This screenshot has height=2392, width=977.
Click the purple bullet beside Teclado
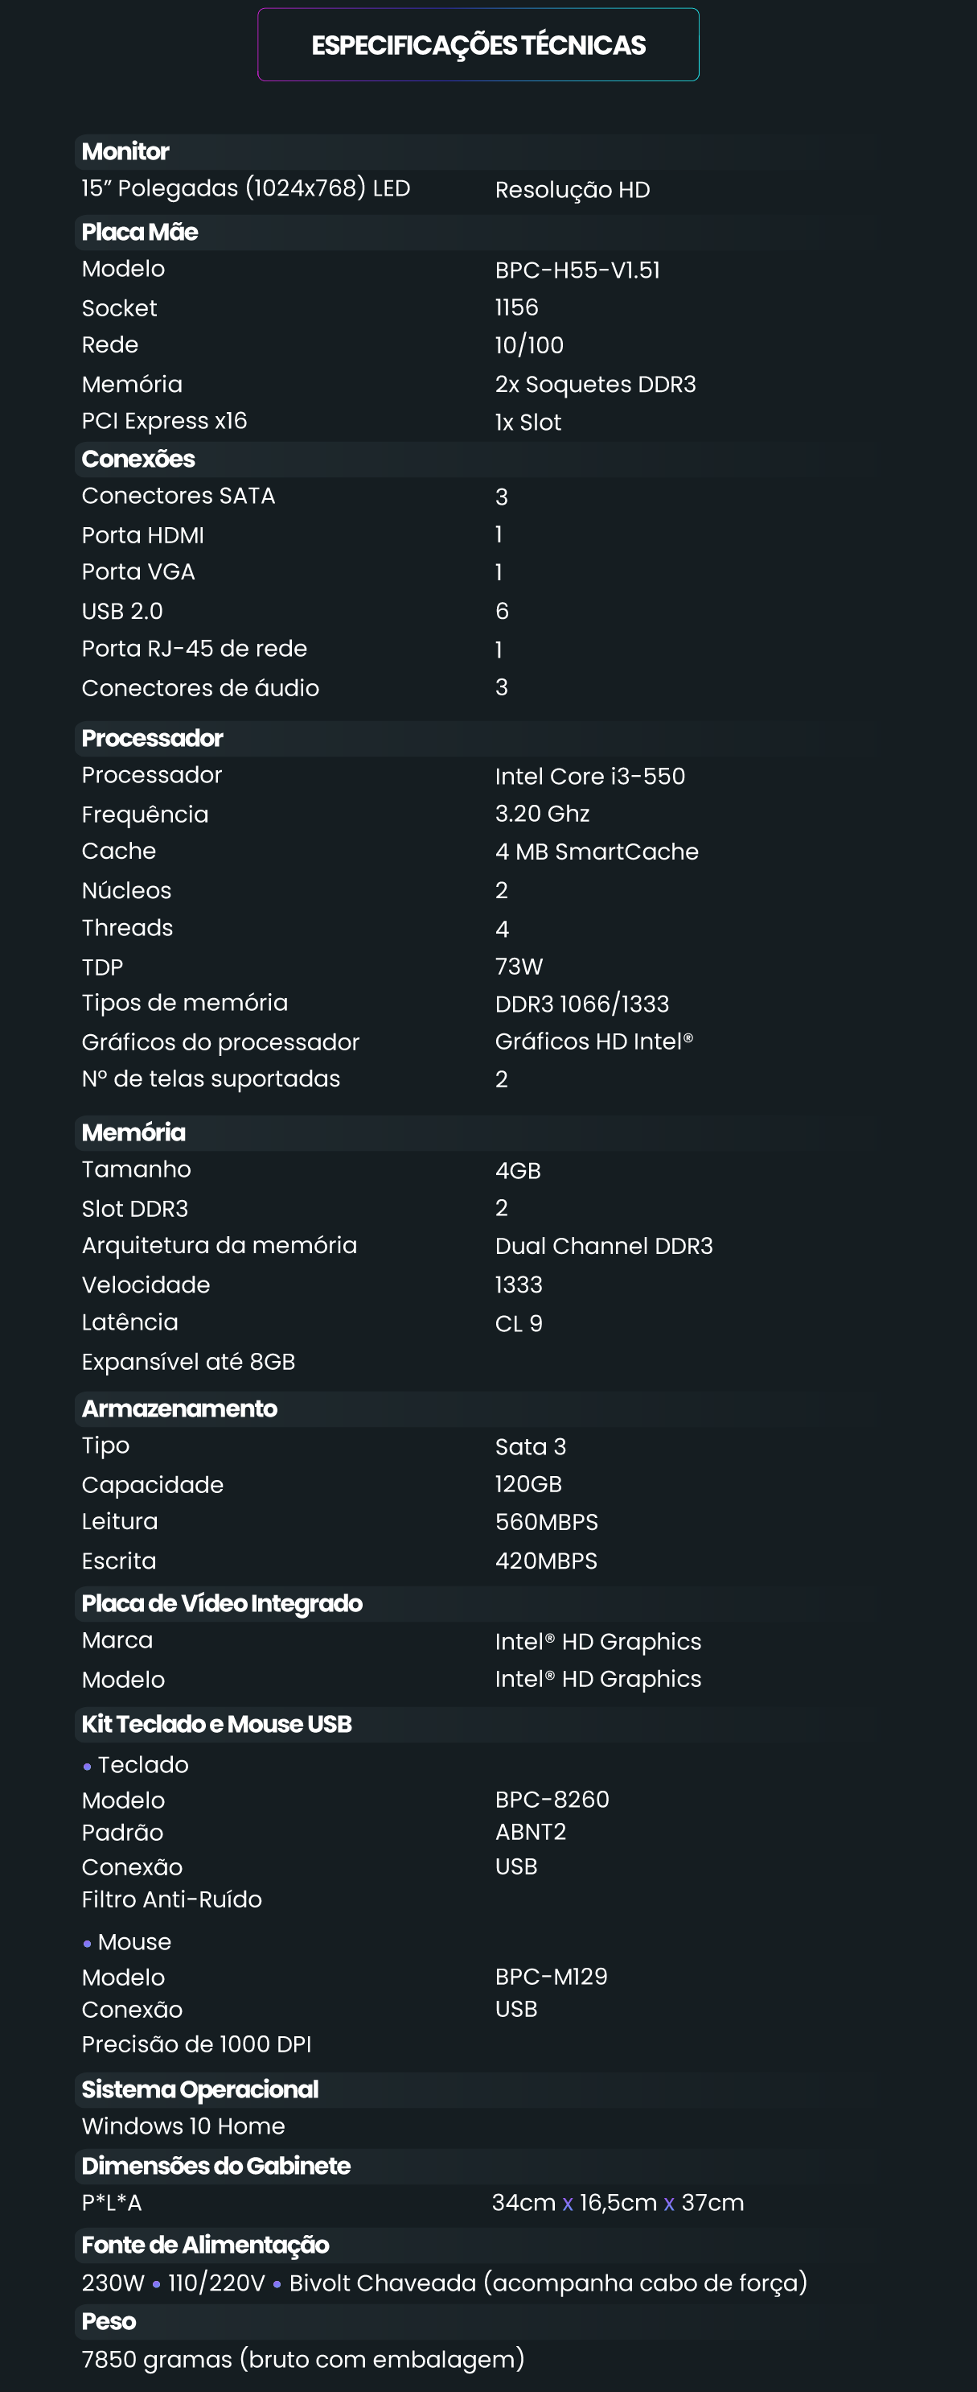(87, 1766)
